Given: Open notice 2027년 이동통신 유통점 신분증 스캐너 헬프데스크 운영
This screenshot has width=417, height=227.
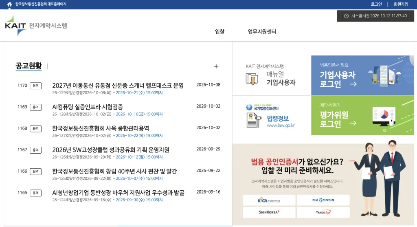Looking at the screenshot, I should [118, 86].
